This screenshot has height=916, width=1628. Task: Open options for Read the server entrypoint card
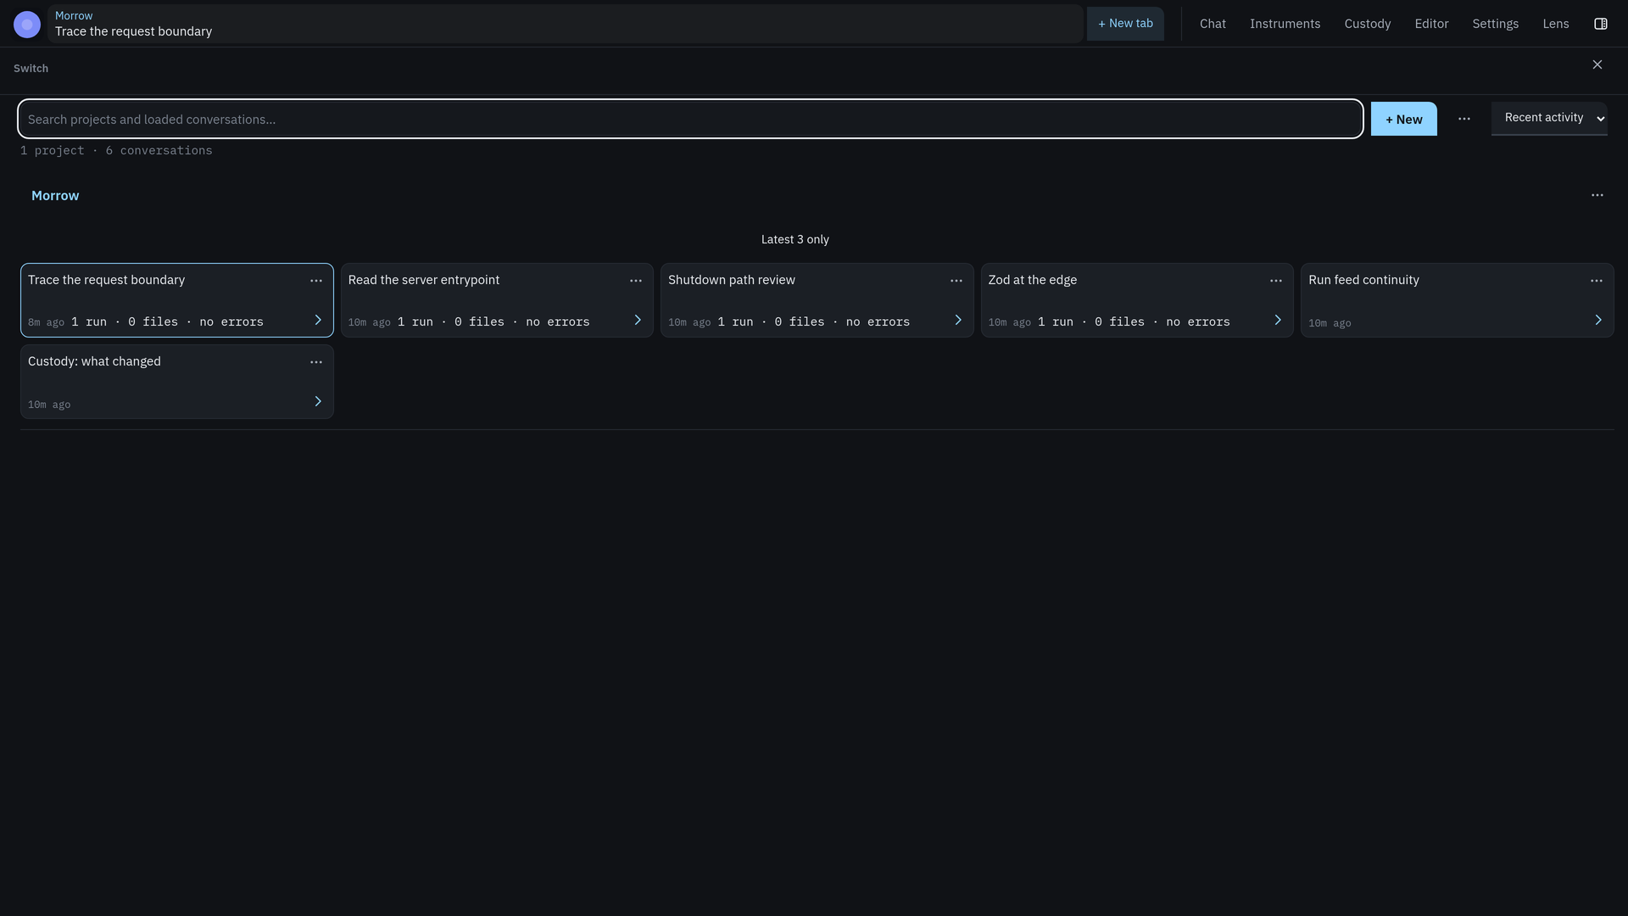[636, 281]
